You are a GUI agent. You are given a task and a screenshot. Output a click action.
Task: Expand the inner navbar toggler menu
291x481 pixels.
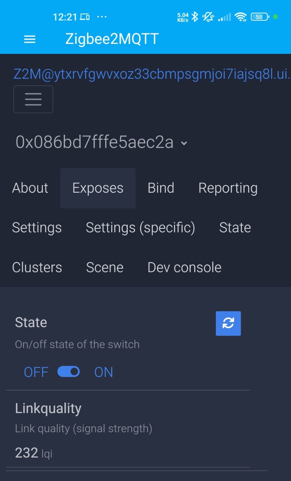[33, 99]
